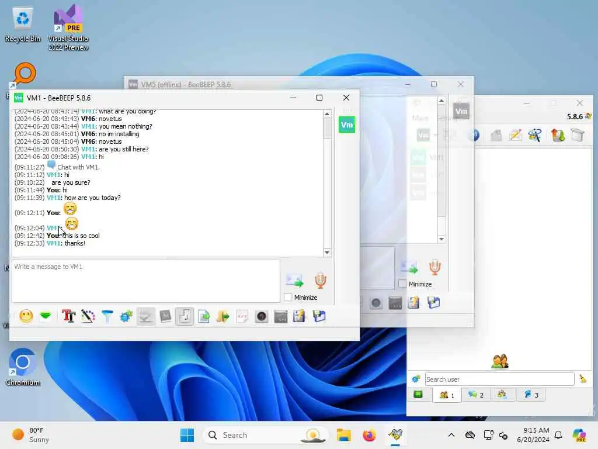Focus the Search user field
598x449 pixels.
pos(500,379)
